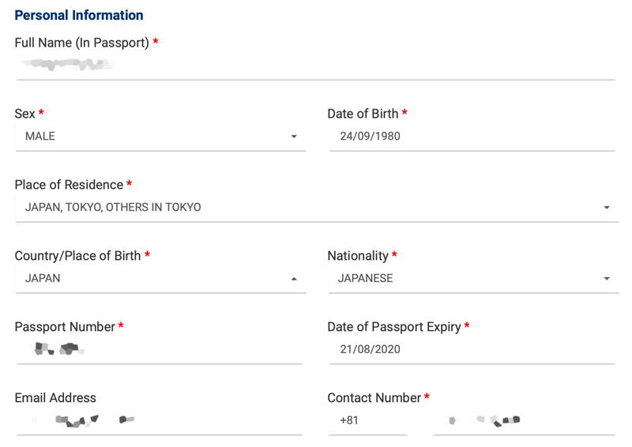Click the Email Address input field
632x447 pixels.
160,420
